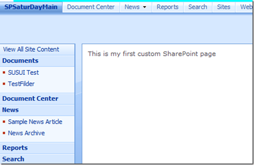The image size is (254, 165).
Task: Click Search heading in left sidebar
Action: point(13,159)
